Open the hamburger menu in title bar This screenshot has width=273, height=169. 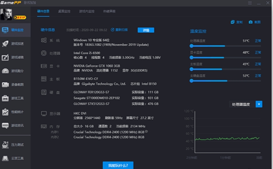click(250, 3)
